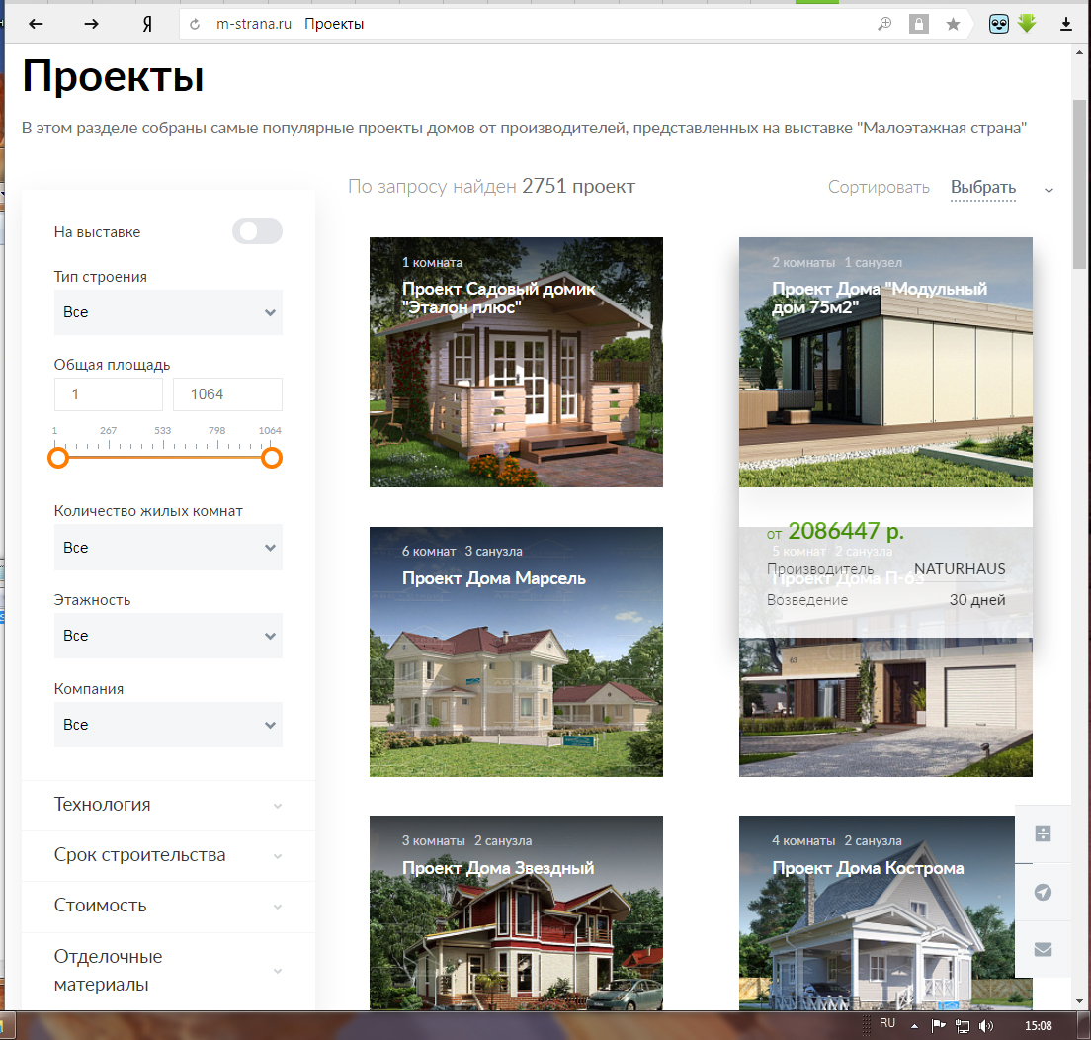
Task: Open the 'Компания' dropdown
Action: 168,725
